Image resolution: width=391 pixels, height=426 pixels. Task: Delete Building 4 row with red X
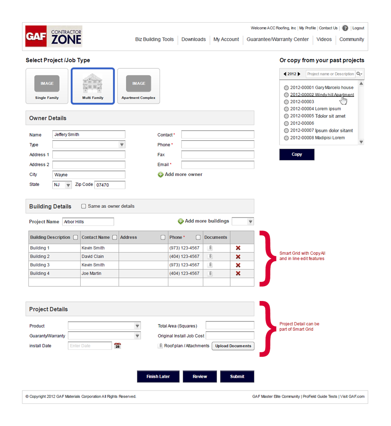tap(238, 273)
